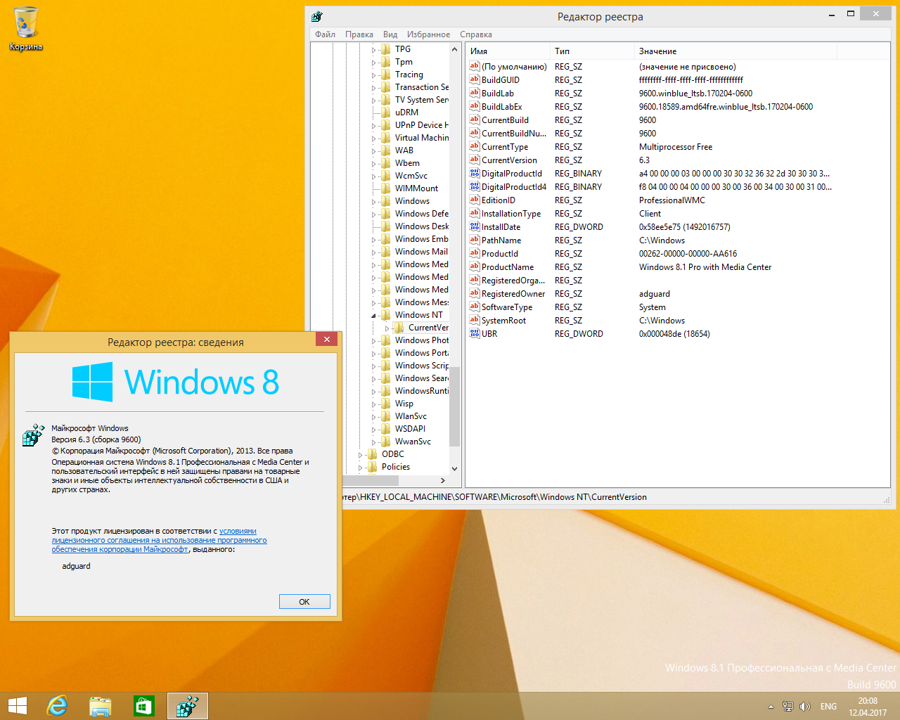This screenshot has height=720, width=900.
Task: Expand the WlanSvc tree node
Action: pos(374,416)
